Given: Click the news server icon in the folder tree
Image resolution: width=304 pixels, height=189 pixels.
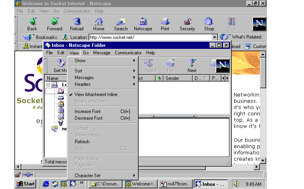Looking at the screenshot, I should coord(54,129).
